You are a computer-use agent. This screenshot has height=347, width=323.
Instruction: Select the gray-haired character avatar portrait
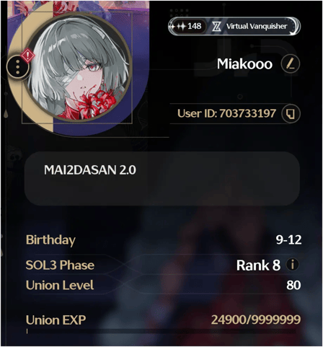(x=78, y=68)
